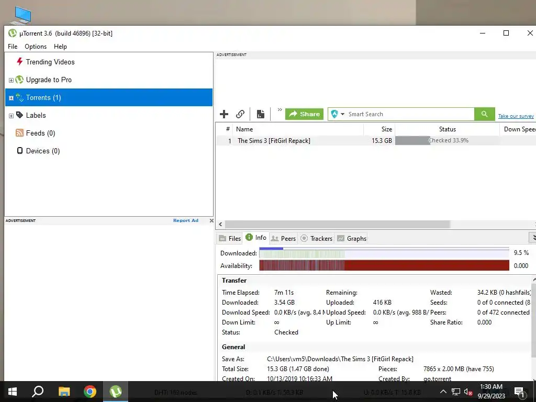Show hidden system tray icons
Viewport: 536px width, 402px height.
(x=443, y=392)
